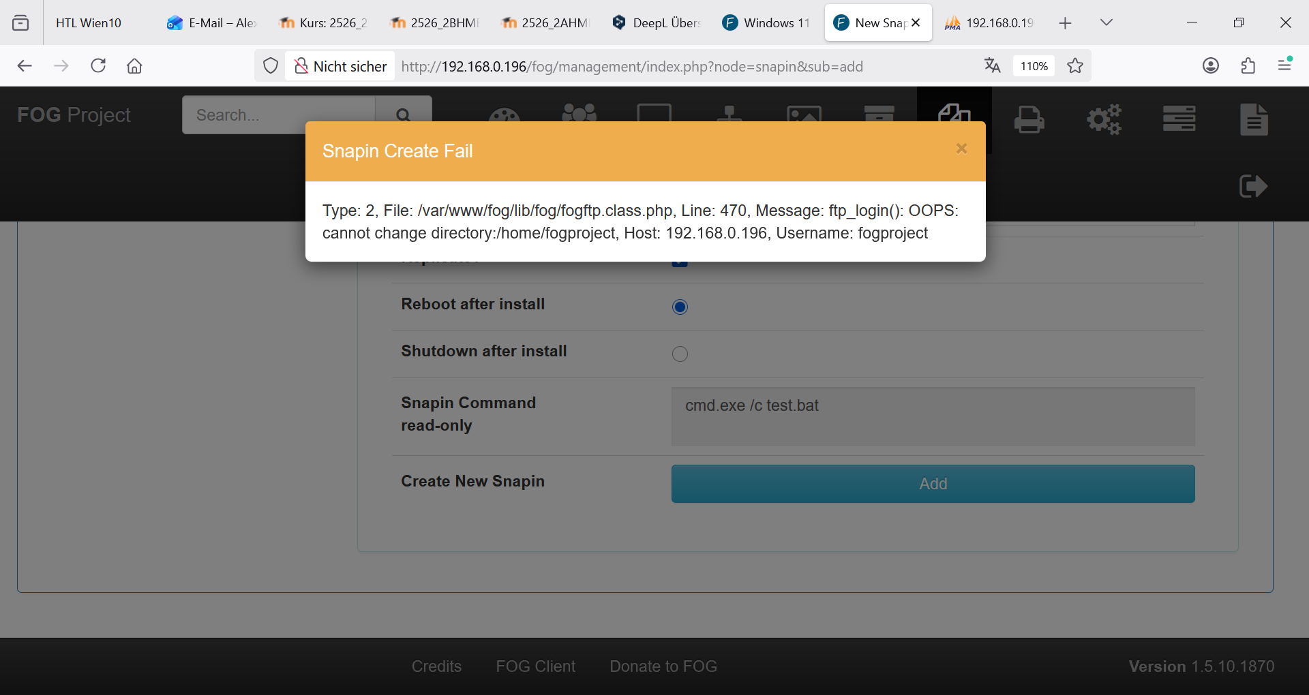Select Shutdown after install radio button
This screenshot has width=1309, height=695.
click(x=680, y=354)
